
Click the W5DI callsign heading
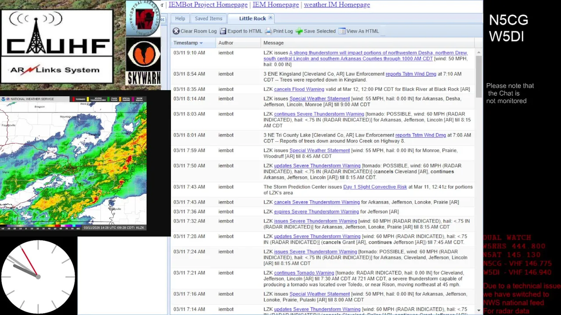[506, 36]
